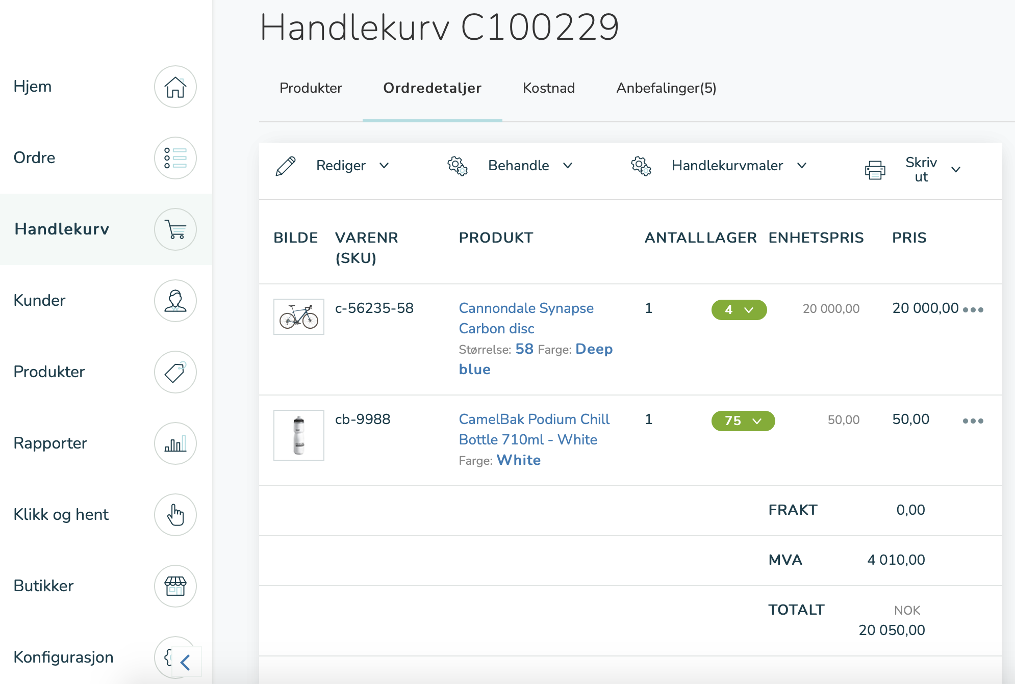Screen dimensions: 1015x684
Task: Click the bicycle product thumbnail
Action: click(299, 317)
